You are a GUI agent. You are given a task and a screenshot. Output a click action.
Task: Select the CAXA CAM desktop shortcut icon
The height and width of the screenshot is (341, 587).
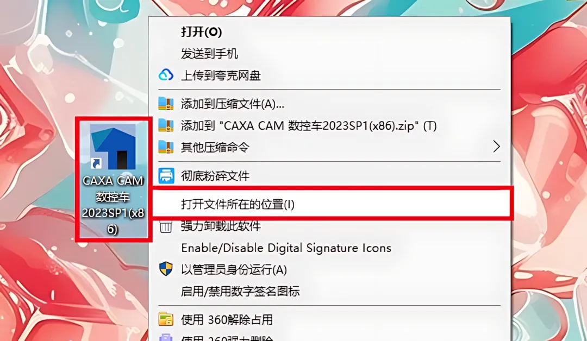click(x=113, y=147)
